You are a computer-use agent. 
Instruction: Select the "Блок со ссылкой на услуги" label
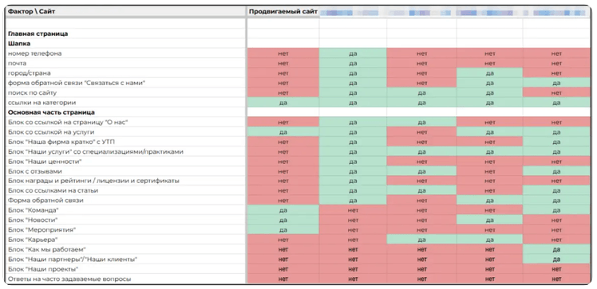pos(51,132)
